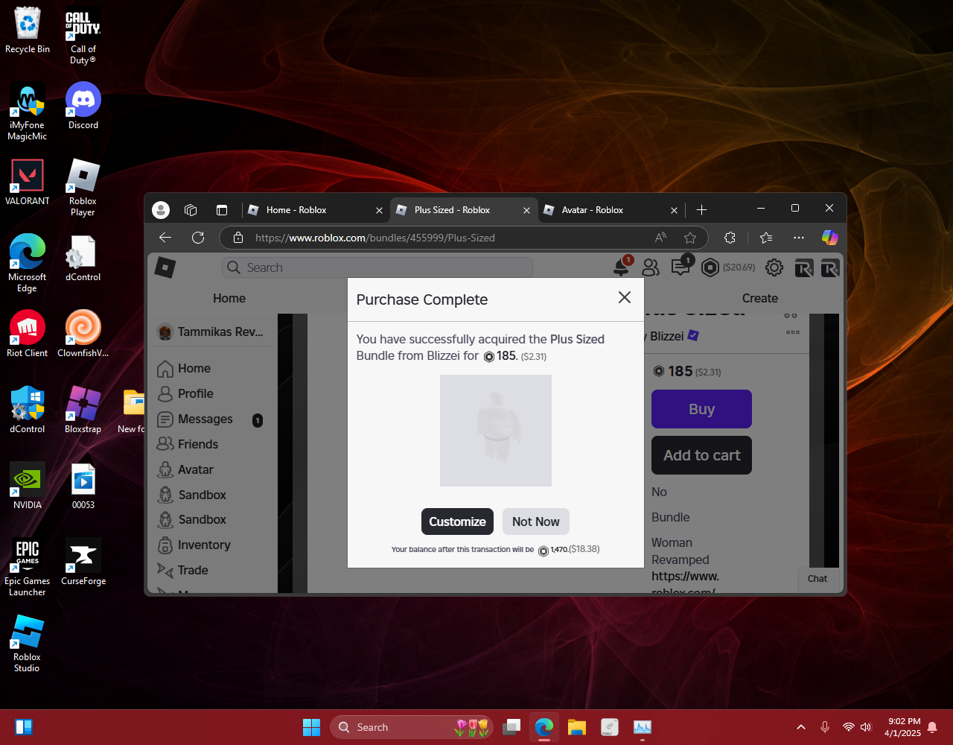Click the Roblox search field
Screen dimensions: 953x745
377,267
